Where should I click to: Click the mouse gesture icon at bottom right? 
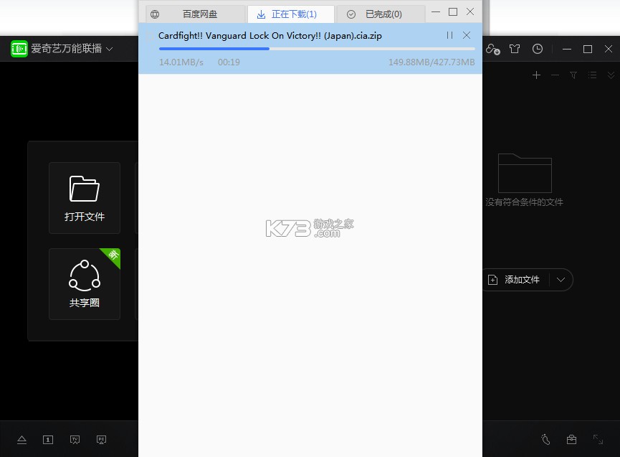545,439
